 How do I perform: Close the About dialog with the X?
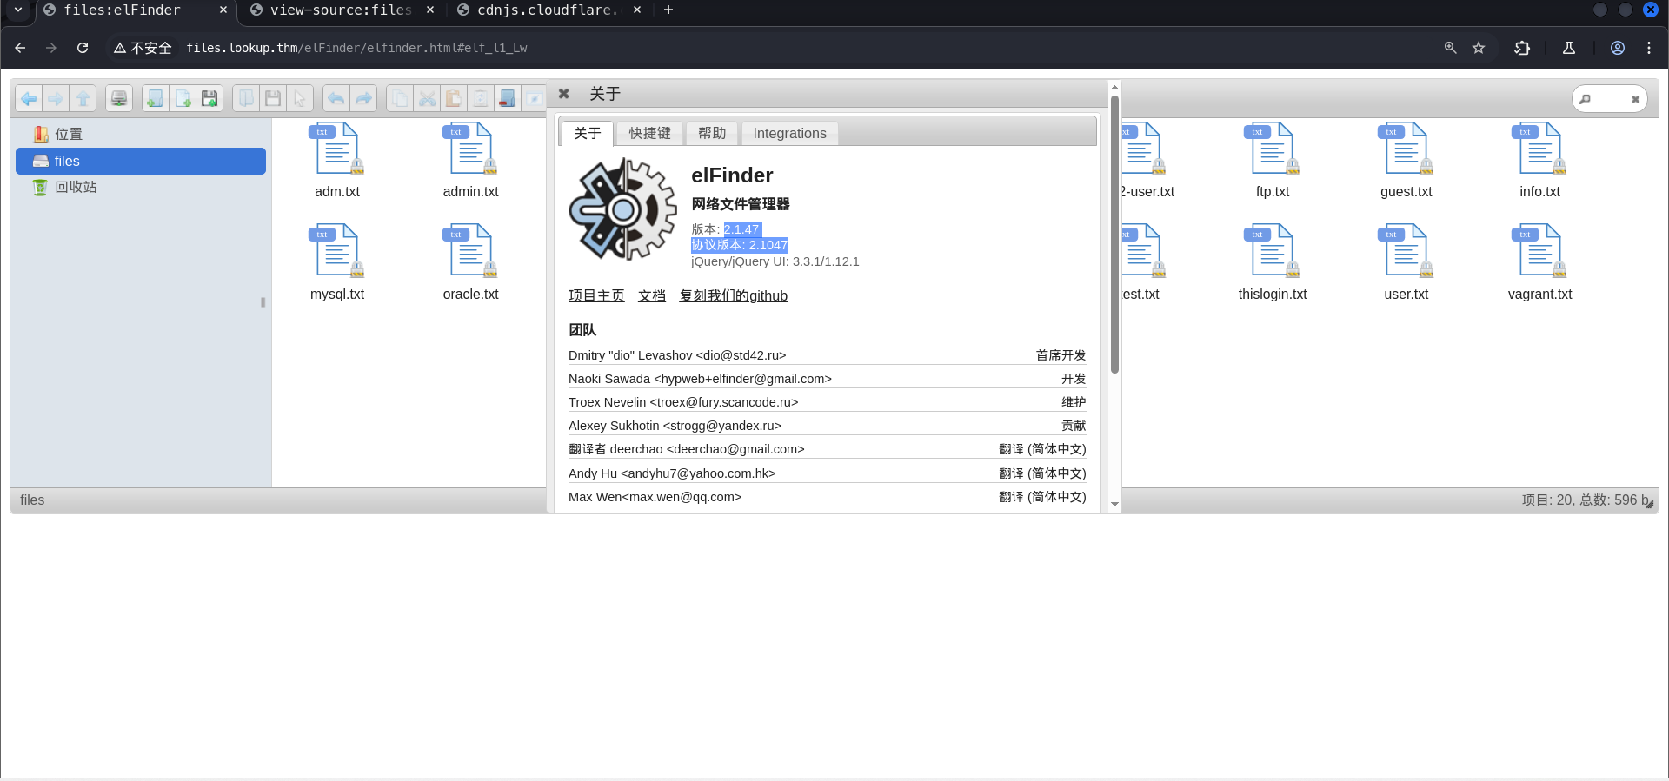(563, 94)
